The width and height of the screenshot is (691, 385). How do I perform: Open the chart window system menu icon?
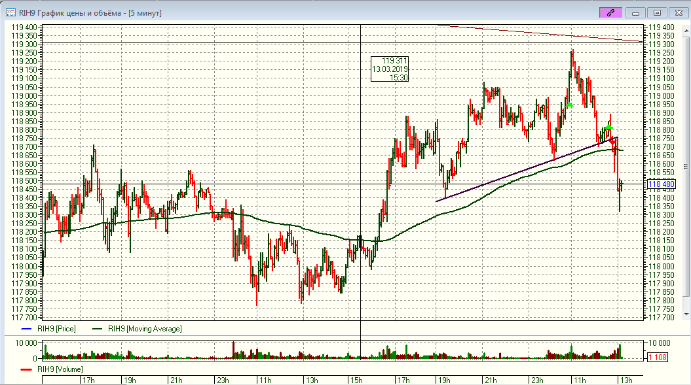10,12
